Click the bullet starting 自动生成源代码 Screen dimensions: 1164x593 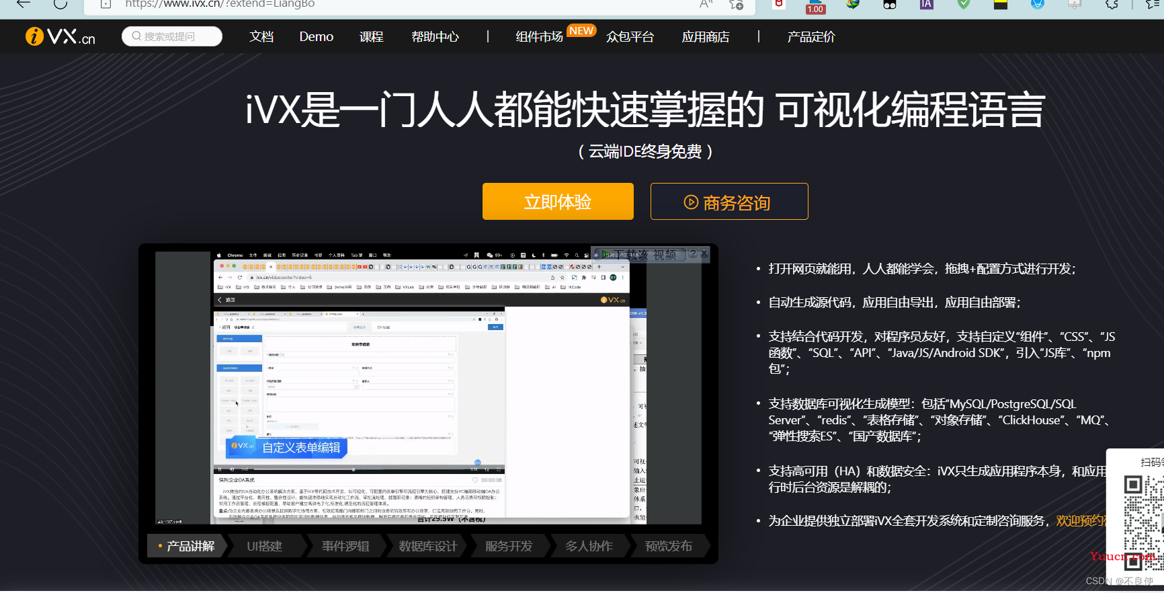895,303
